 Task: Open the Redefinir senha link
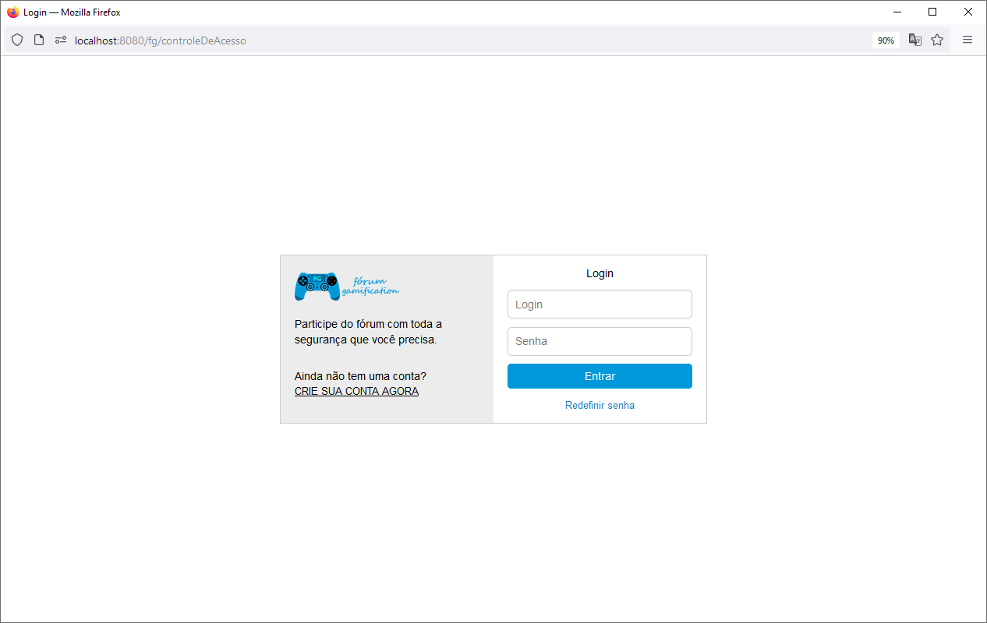tap(600, 406)
